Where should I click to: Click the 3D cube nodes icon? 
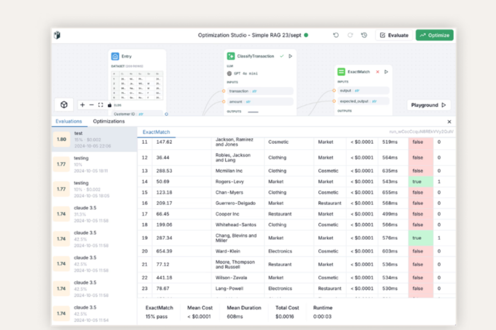coord(64,105)
